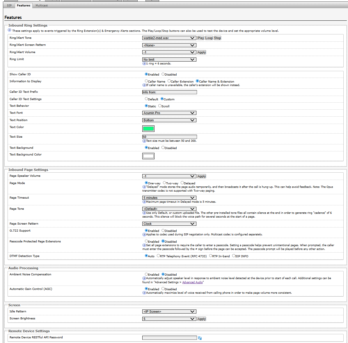Open the Page Speaker Volume dropdown
This screenshot has width=348, height=343.
point(169,176)
